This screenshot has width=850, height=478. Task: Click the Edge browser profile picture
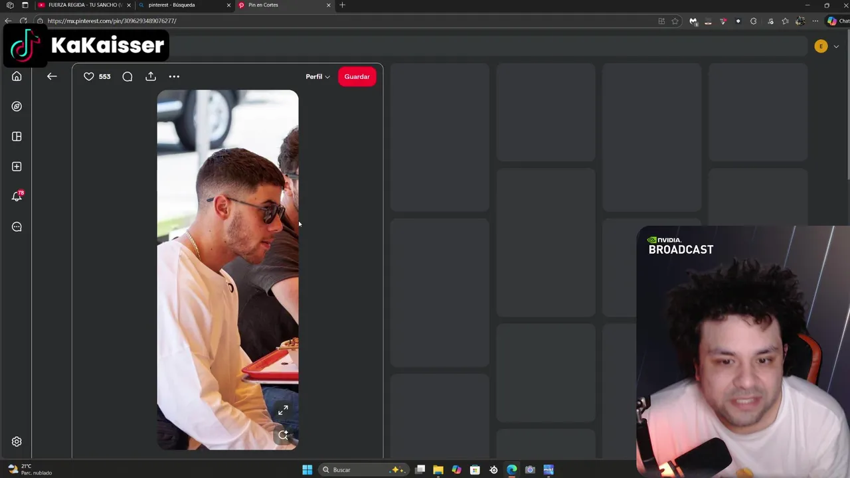click(800, 21)
